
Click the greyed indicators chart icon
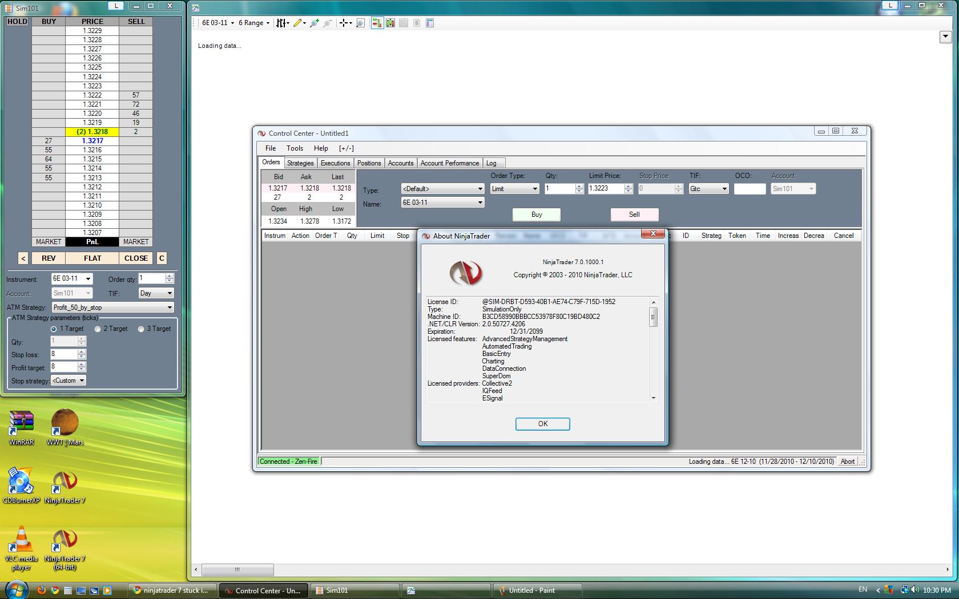404,23
